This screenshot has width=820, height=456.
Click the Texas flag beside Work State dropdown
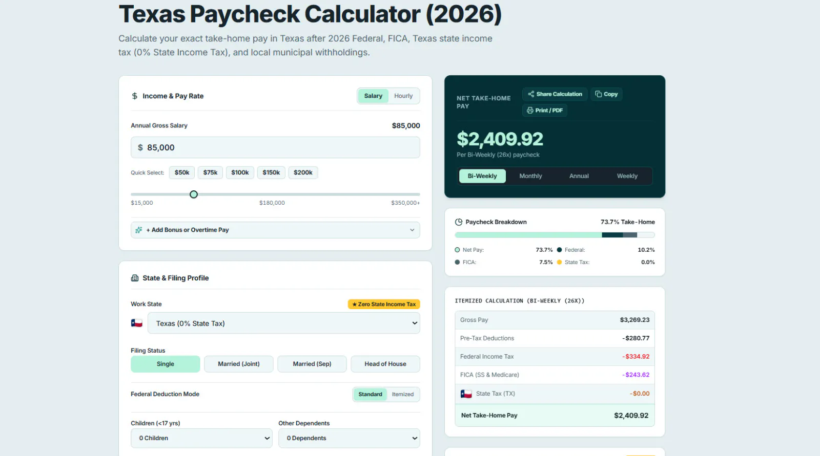[x=137, y=323]
